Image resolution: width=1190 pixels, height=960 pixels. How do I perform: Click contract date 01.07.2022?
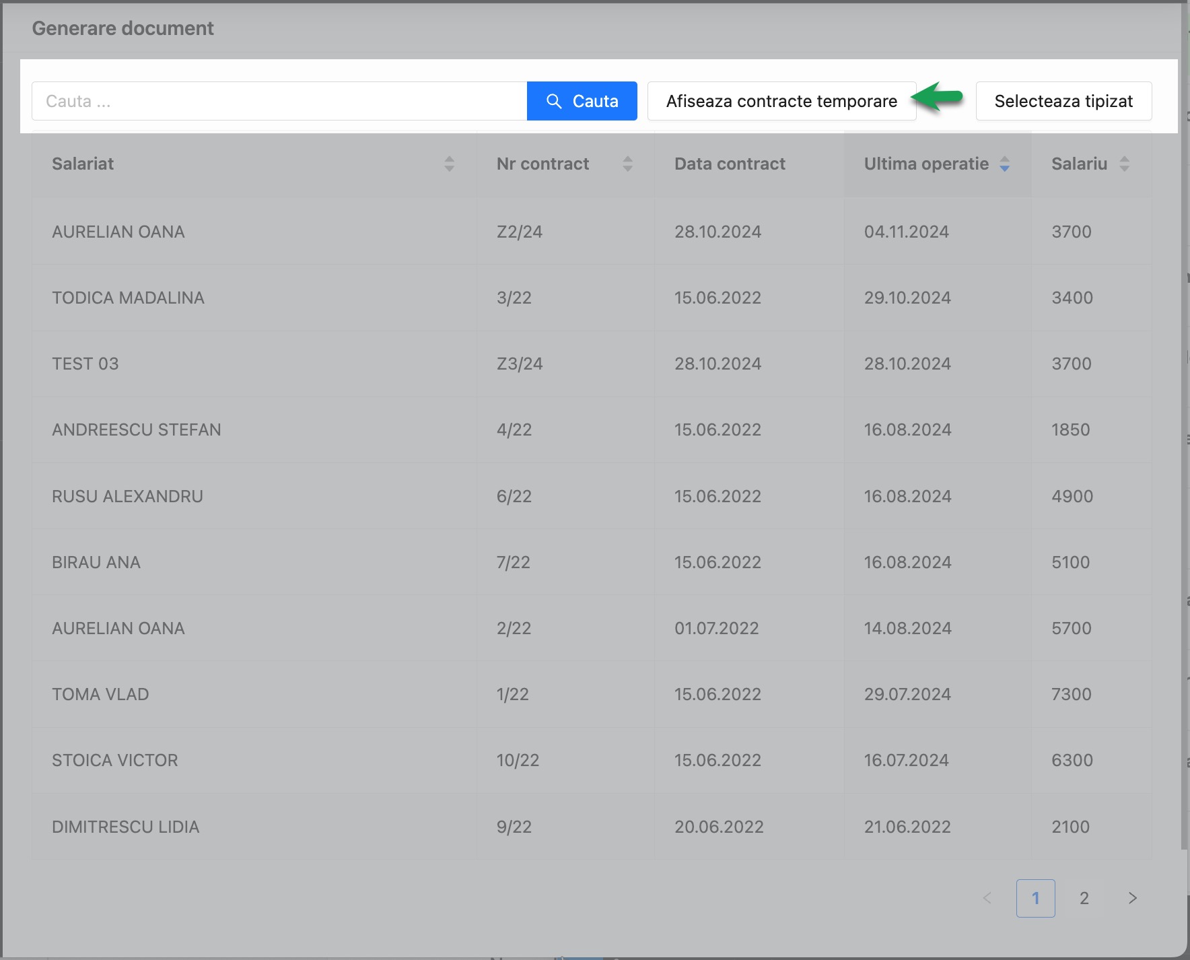[716, 628]
